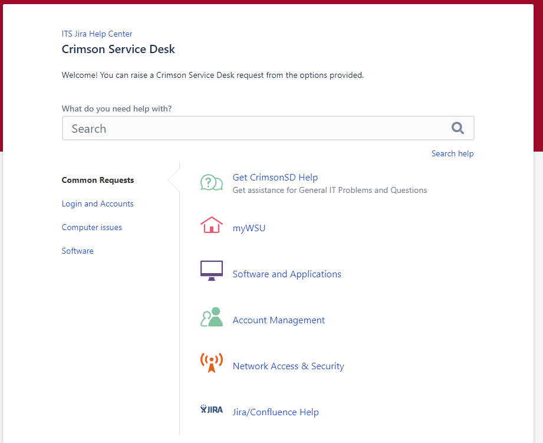Open the myWSU request option
This screenshot has height=443, width=543.
coord(249,228)
